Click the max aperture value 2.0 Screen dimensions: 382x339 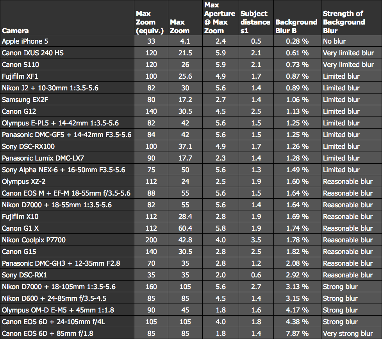tap(220, 275)
